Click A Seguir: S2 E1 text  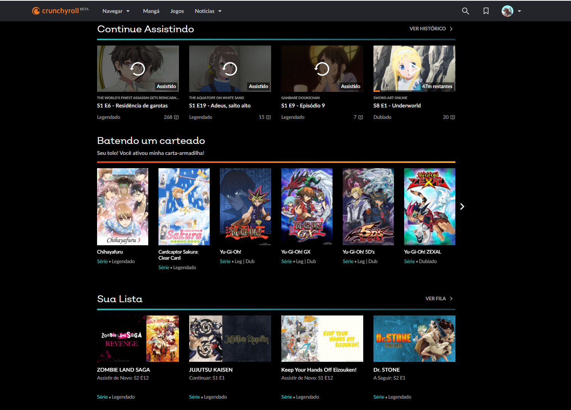click(389, 378)
